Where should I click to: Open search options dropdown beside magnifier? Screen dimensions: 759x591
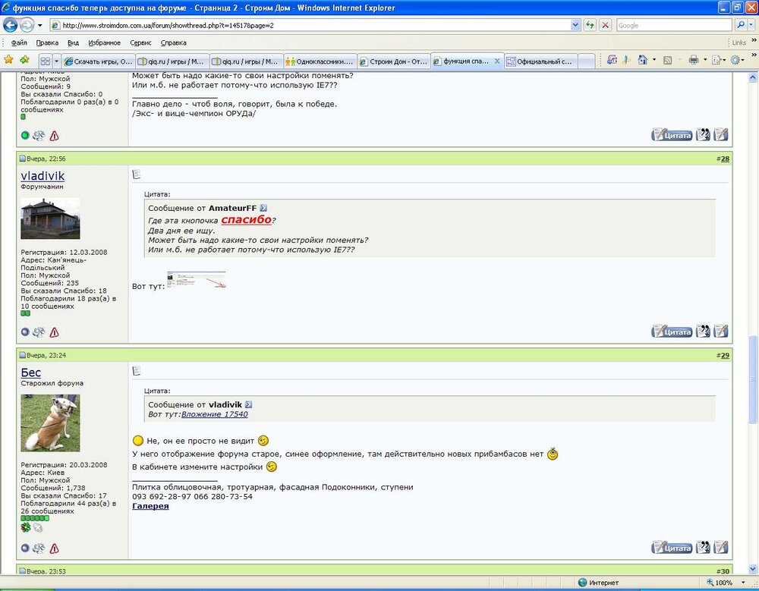click(751, 25)
